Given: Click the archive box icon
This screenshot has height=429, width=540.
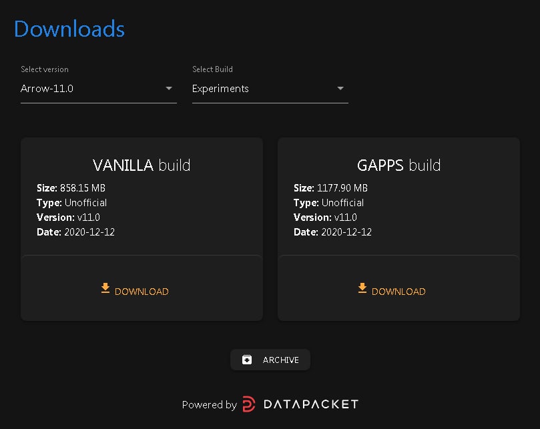Looking at the screenshot, I should tap(247, 360).
